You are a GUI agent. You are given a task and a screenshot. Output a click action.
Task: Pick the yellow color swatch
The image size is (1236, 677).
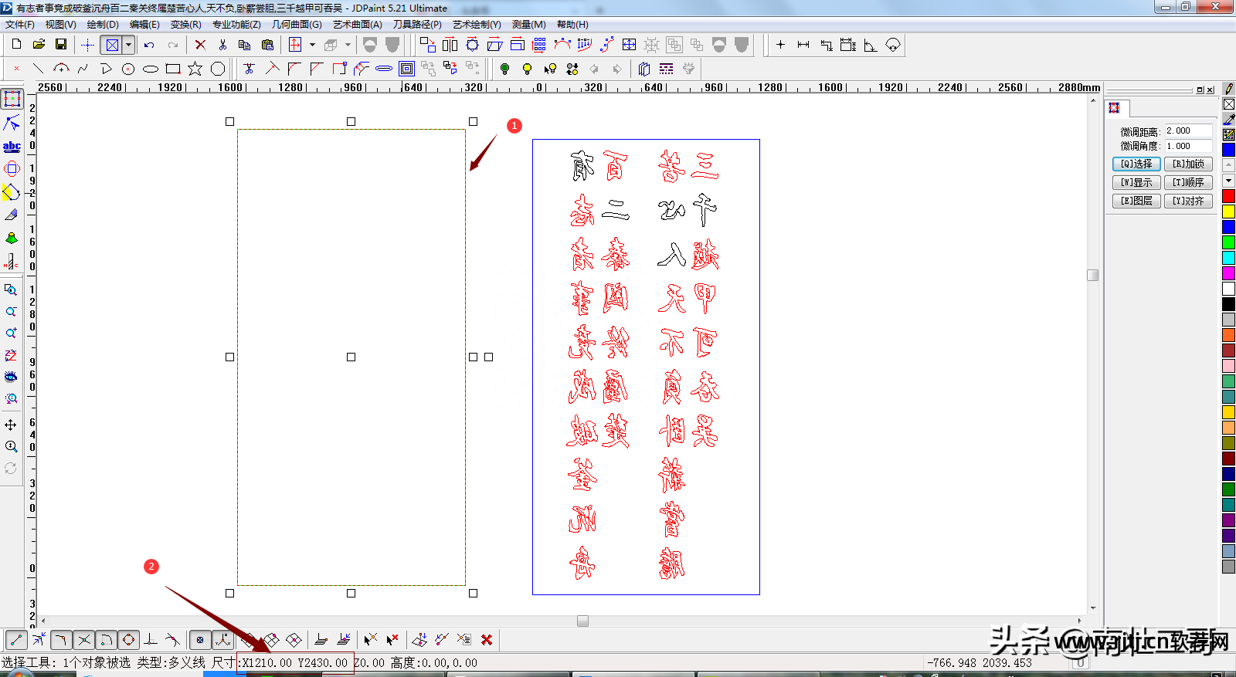point(1228,212)
